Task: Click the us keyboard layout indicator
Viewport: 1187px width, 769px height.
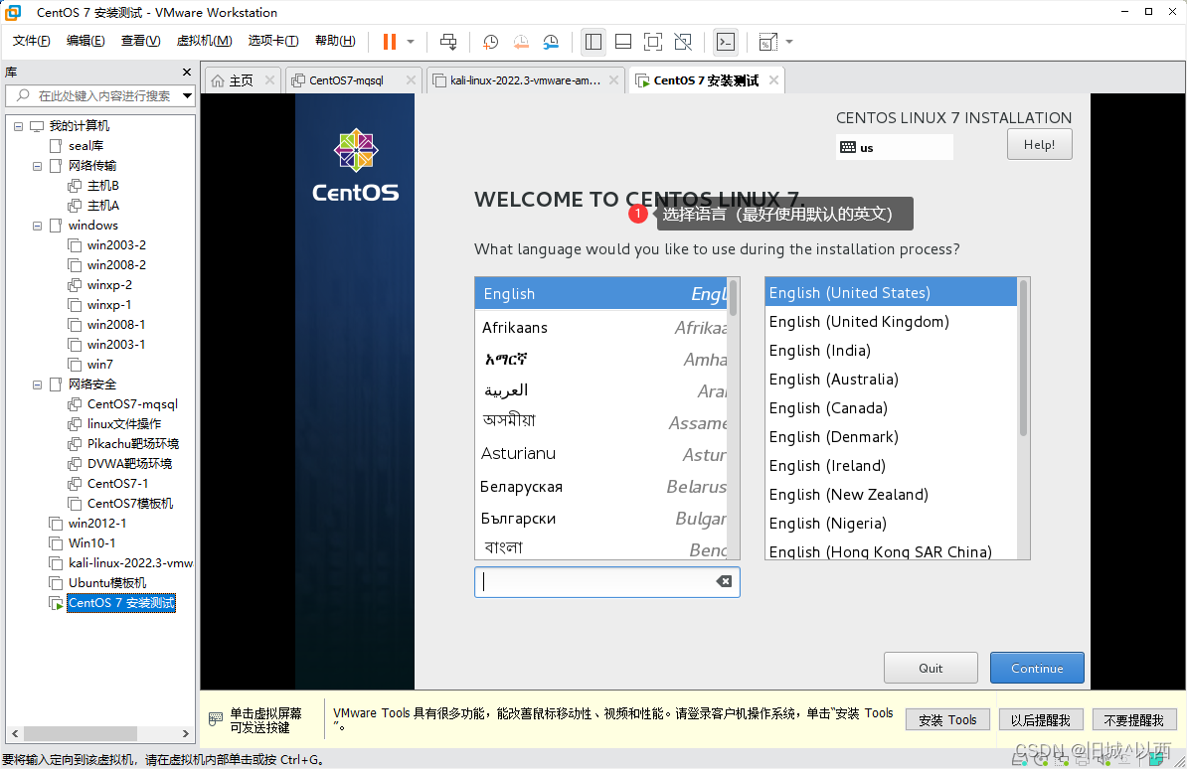Action: click(894, 148)
